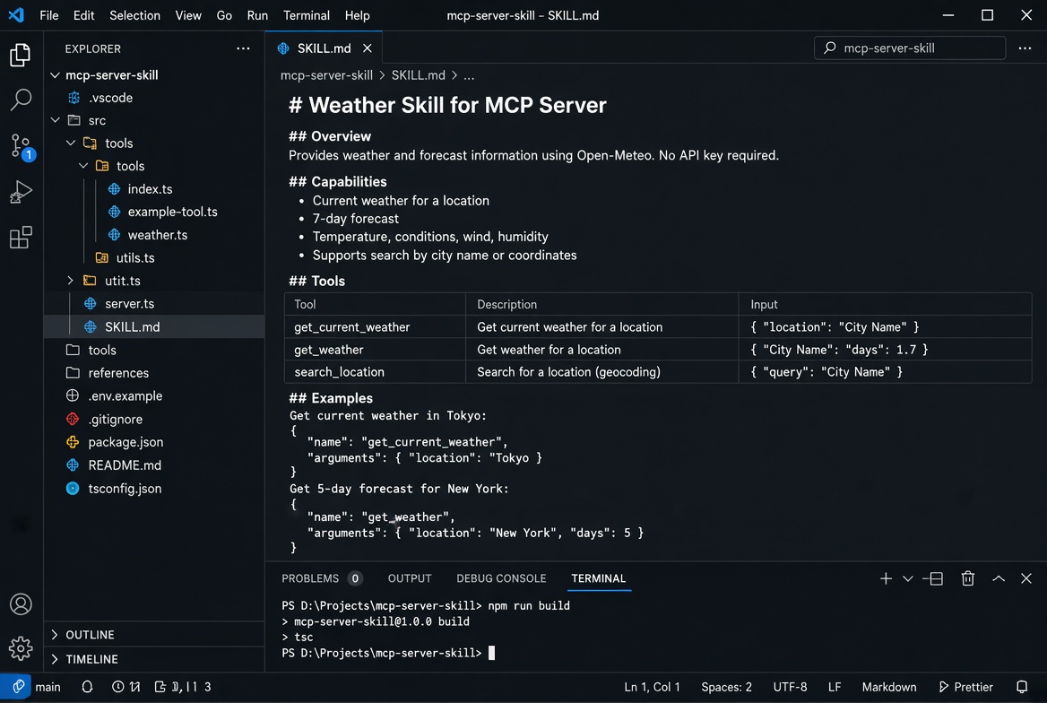This screenshot has width=1047, height=703.
Task: Maximize the panel with the chevron up
Action: coord(999,578)
